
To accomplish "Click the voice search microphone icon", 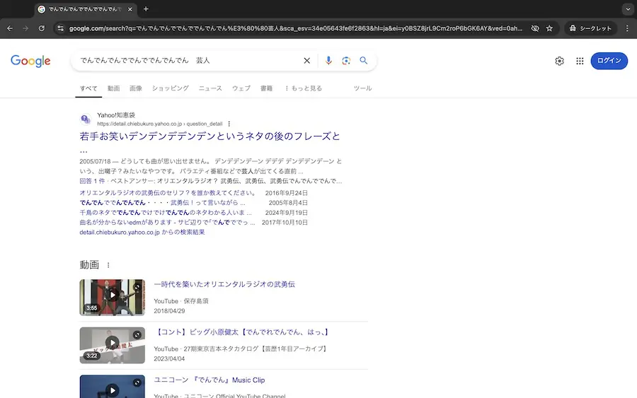I will [x=328, y=61].
